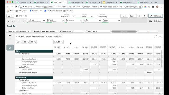Viewport: 169px width, 95px height.
Task: Open the pivot table three-dot menu
Action: click(160, 37)
